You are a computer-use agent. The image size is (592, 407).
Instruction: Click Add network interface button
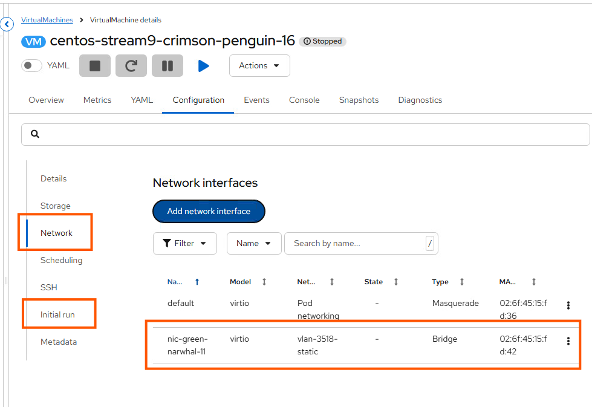pos(209,211)
